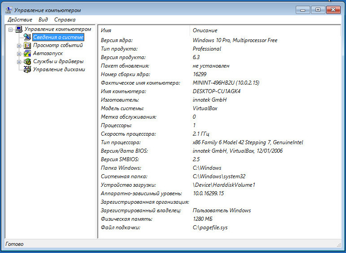Image resolution: width=346 pixels, height=253 pixels.
Task: Click the C:\pagefile.sys value
Action: coord(210,227)
